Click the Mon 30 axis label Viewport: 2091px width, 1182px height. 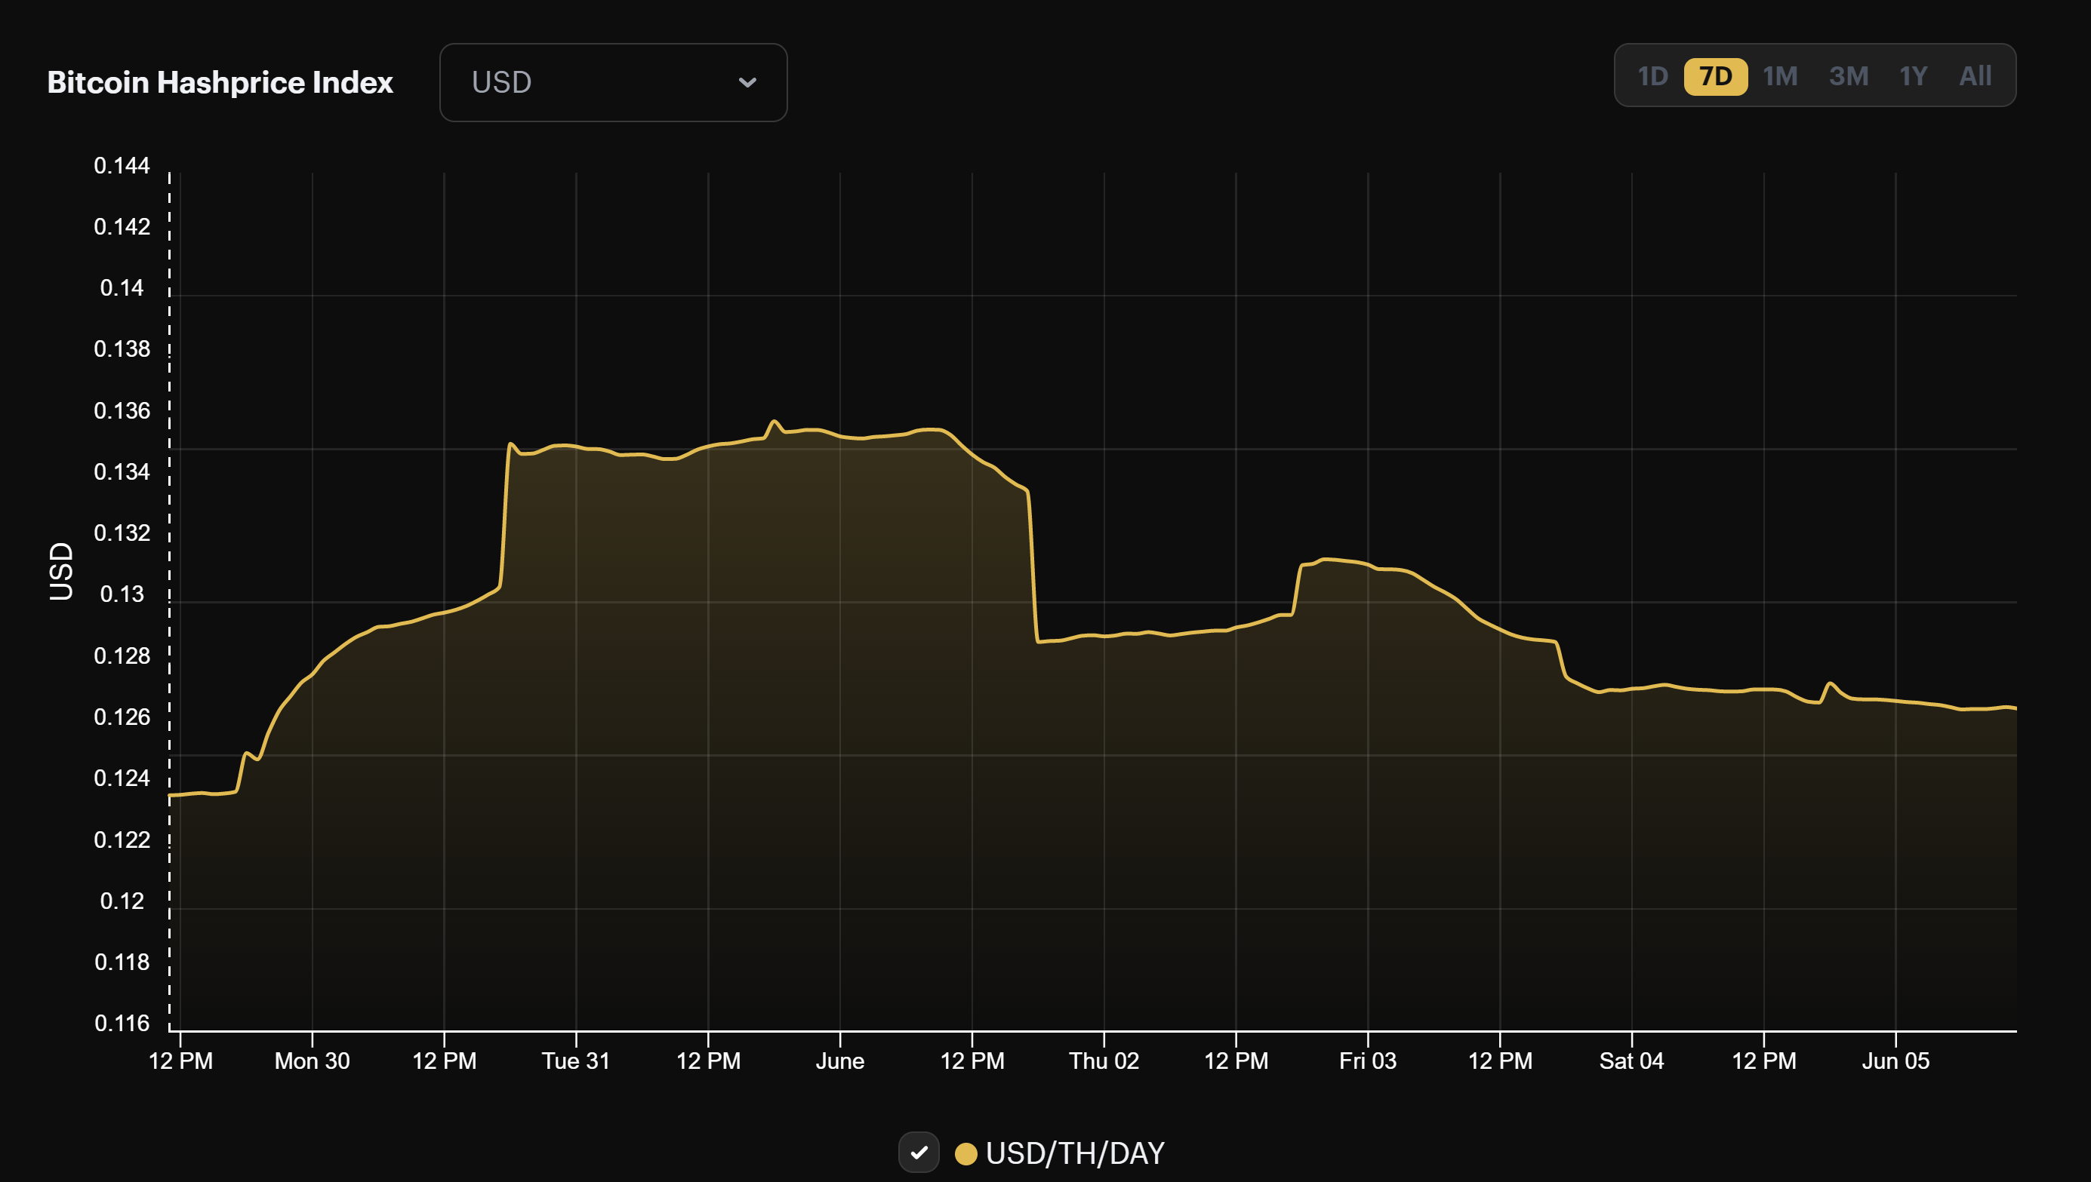tap(312, 1061)
